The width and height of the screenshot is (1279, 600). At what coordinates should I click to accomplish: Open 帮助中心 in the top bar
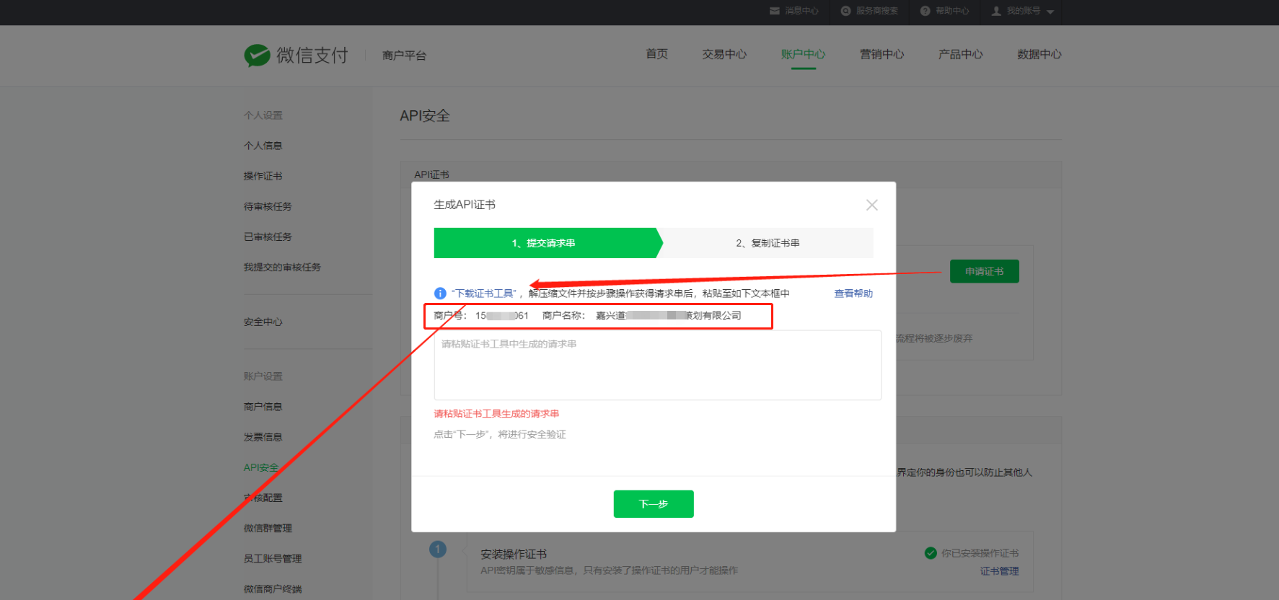(x=952, y=11)
